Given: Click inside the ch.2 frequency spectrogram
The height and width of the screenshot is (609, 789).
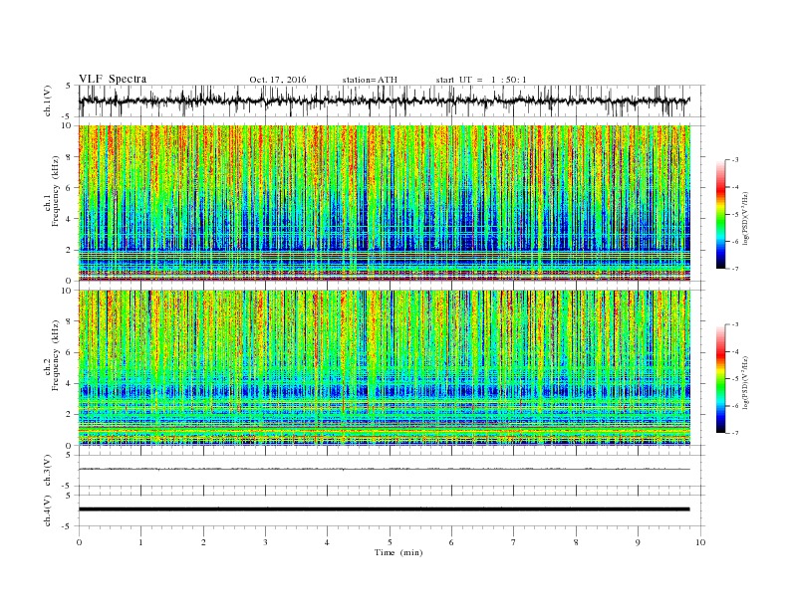Looking at the screenshot, I should pyautogui.click(x=385, y=368).
